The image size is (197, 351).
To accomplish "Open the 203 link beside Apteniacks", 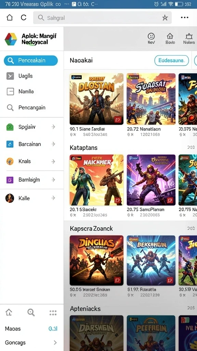I will tap(191, 308).
